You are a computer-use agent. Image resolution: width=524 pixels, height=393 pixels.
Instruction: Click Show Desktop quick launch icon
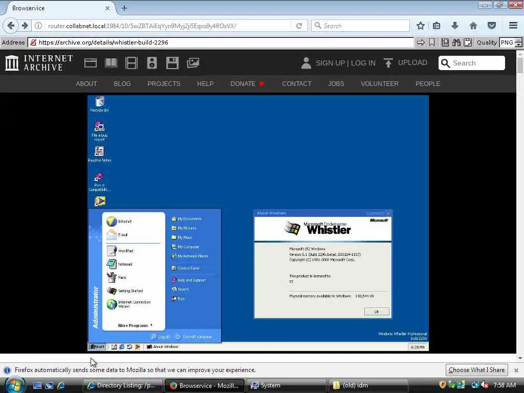(37, 386)
